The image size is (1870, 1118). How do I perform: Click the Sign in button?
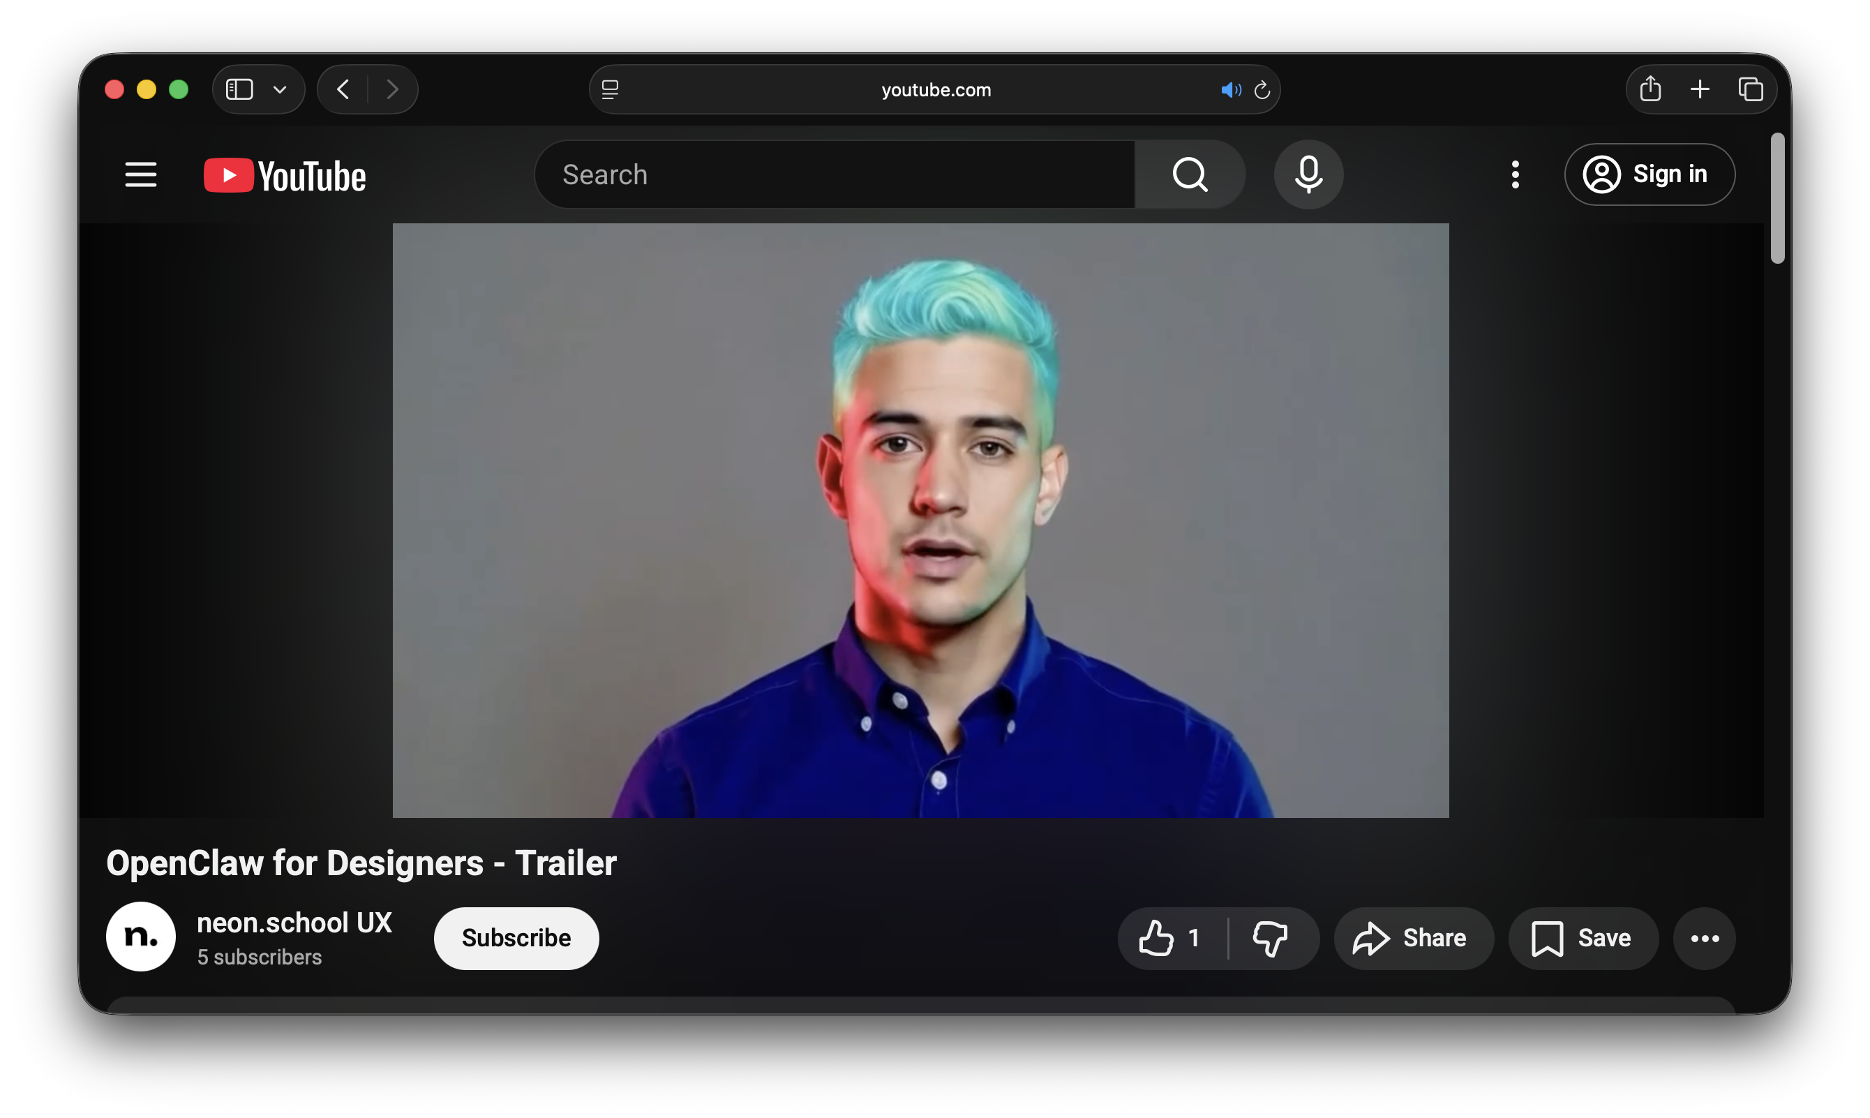tap(1650, 174)
